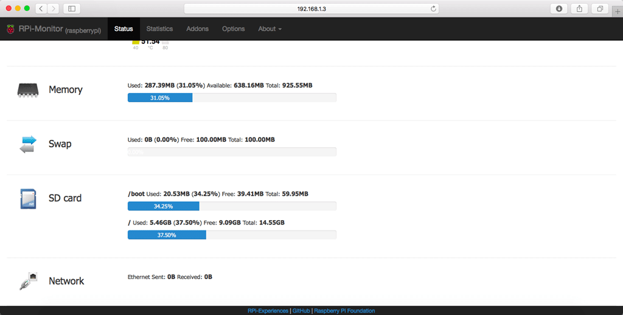Click the SD card section heading

click(65, 198)
